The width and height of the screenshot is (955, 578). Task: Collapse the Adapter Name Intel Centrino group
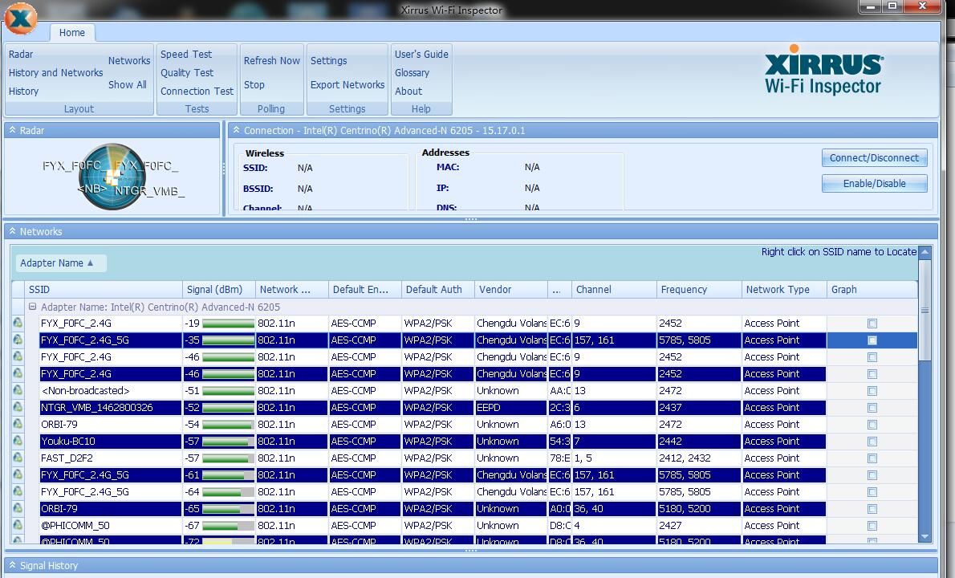click(32, 307)
